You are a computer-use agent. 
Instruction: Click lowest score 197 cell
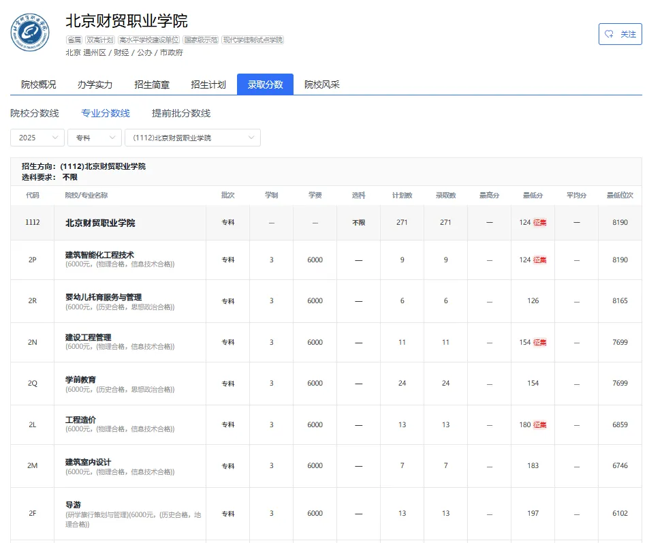tap(533, 513)
